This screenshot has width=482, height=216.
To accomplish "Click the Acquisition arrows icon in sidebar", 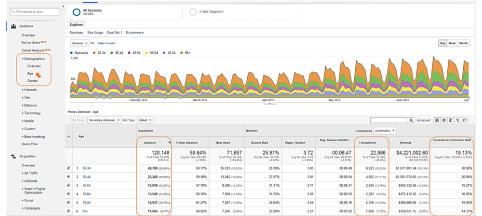I will coord(13,156).
